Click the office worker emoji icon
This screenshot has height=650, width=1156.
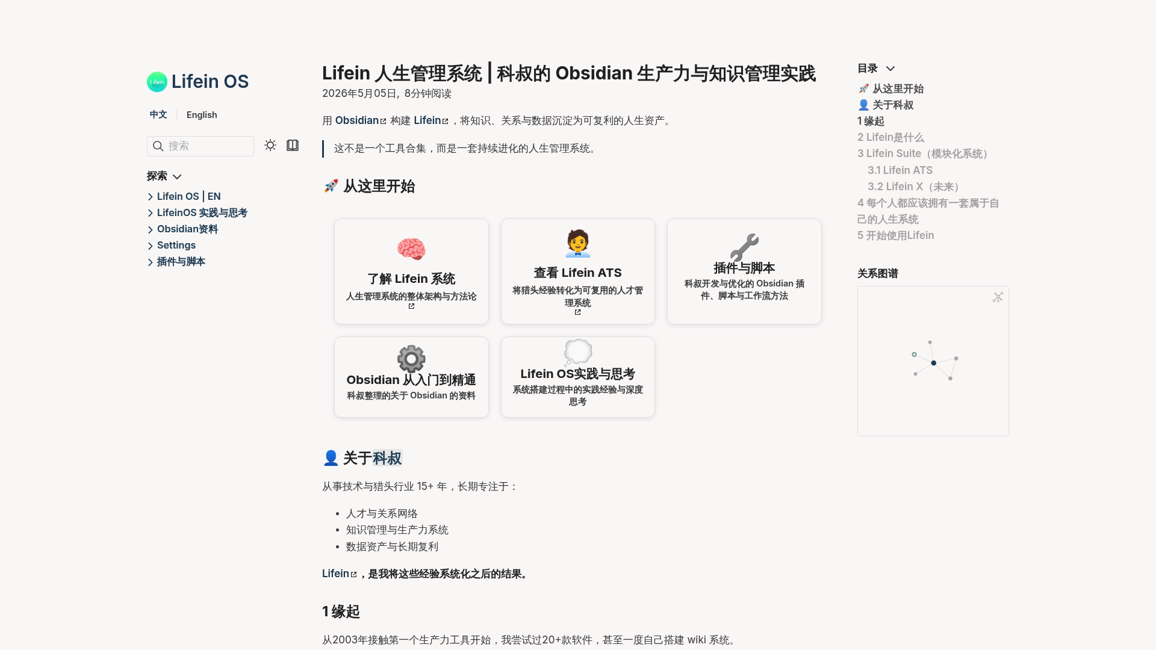[578, 243]
